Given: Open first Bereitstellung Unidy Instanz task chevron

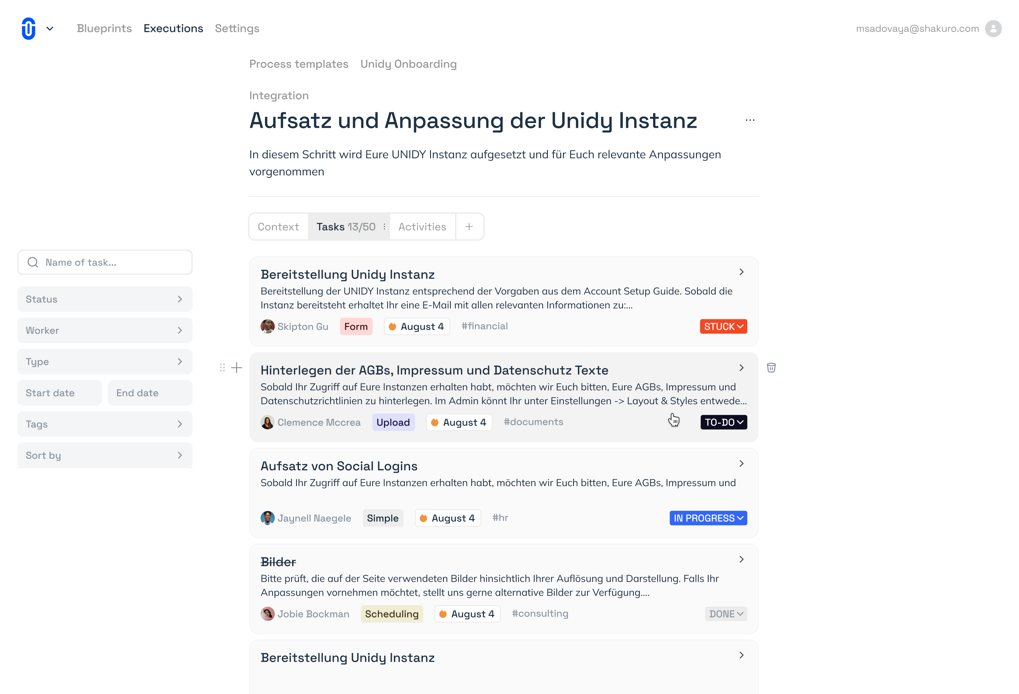Looking at the screenshot, I should pos(742,272).
